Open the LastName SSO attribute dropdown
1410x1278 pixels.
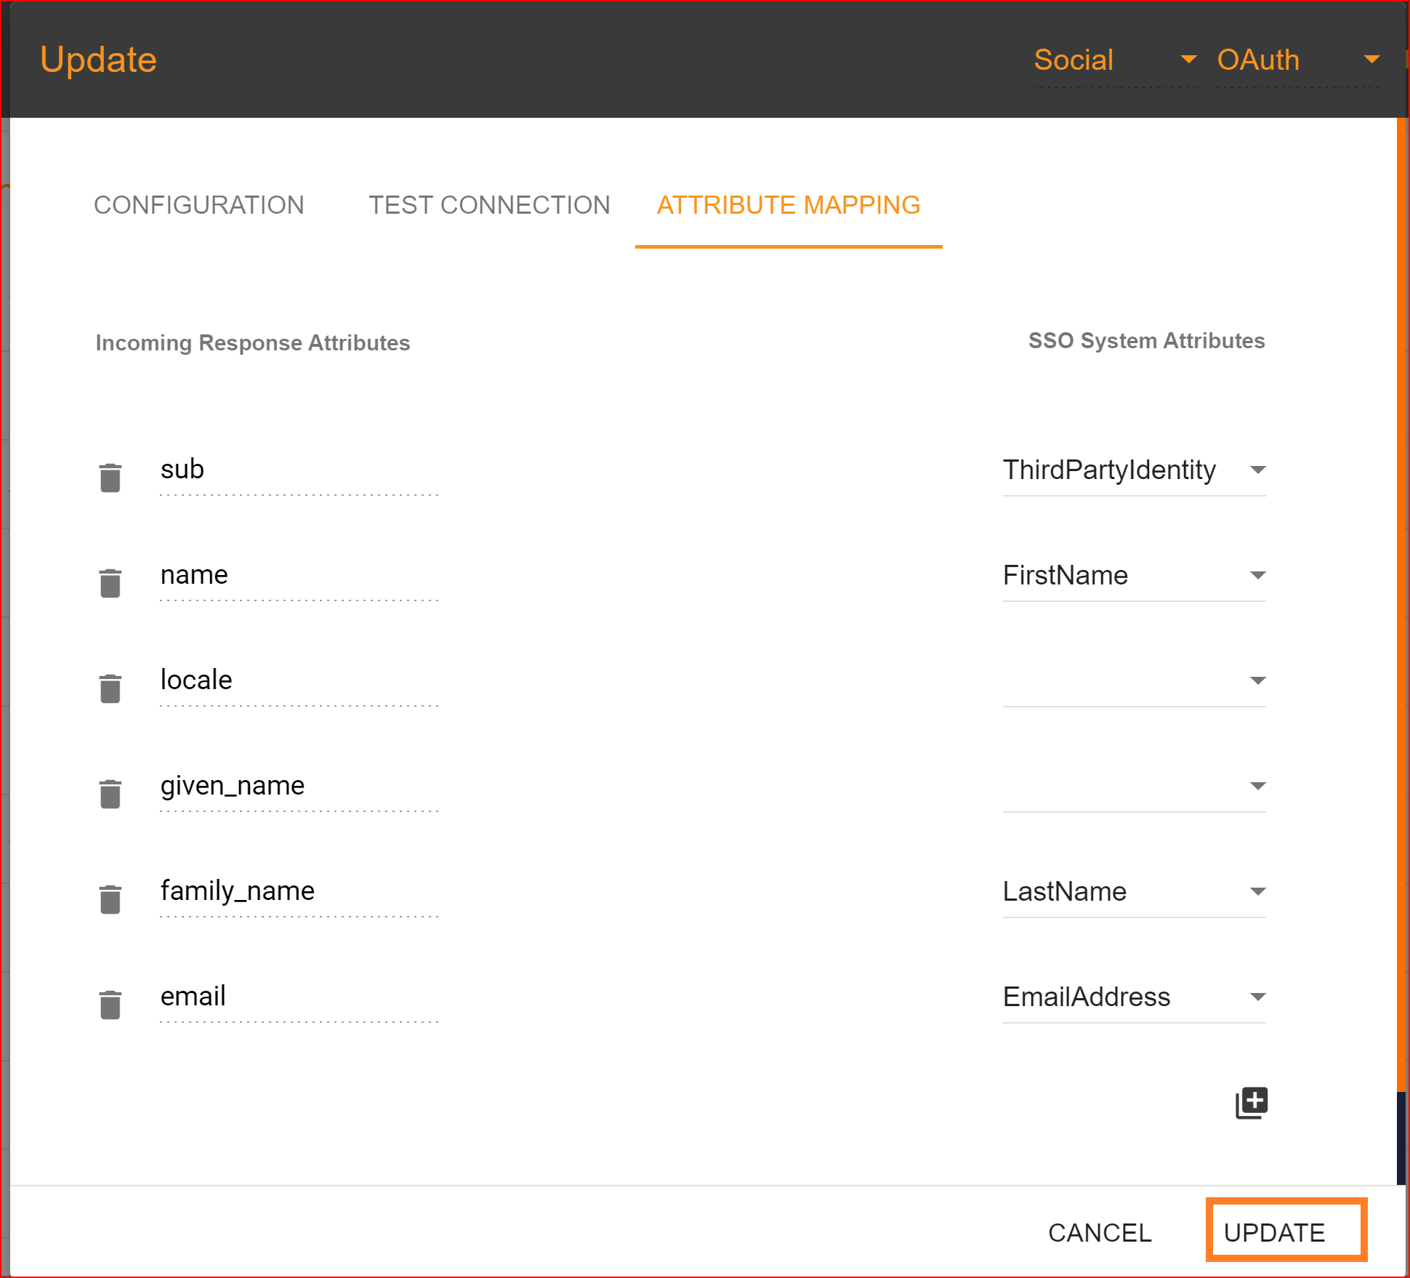(x=1133, y=892)
